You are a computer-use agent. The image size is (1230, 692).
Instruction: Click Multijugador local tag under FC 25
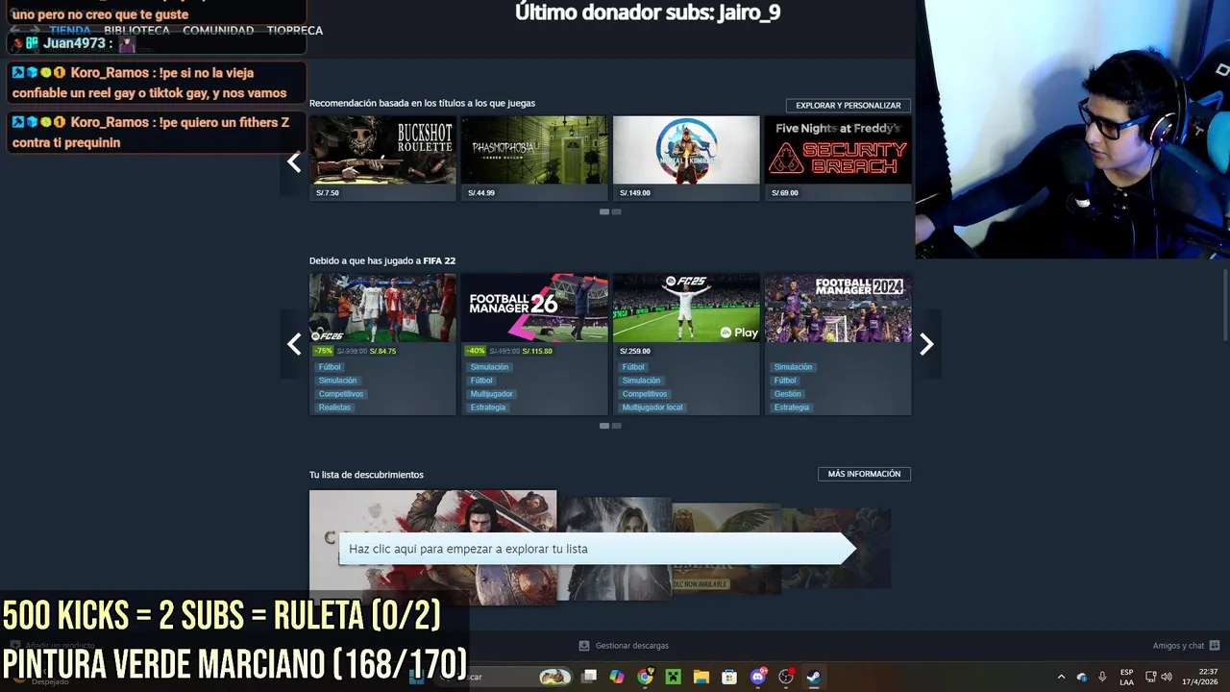pyautogui.click(x=652, y=408)
